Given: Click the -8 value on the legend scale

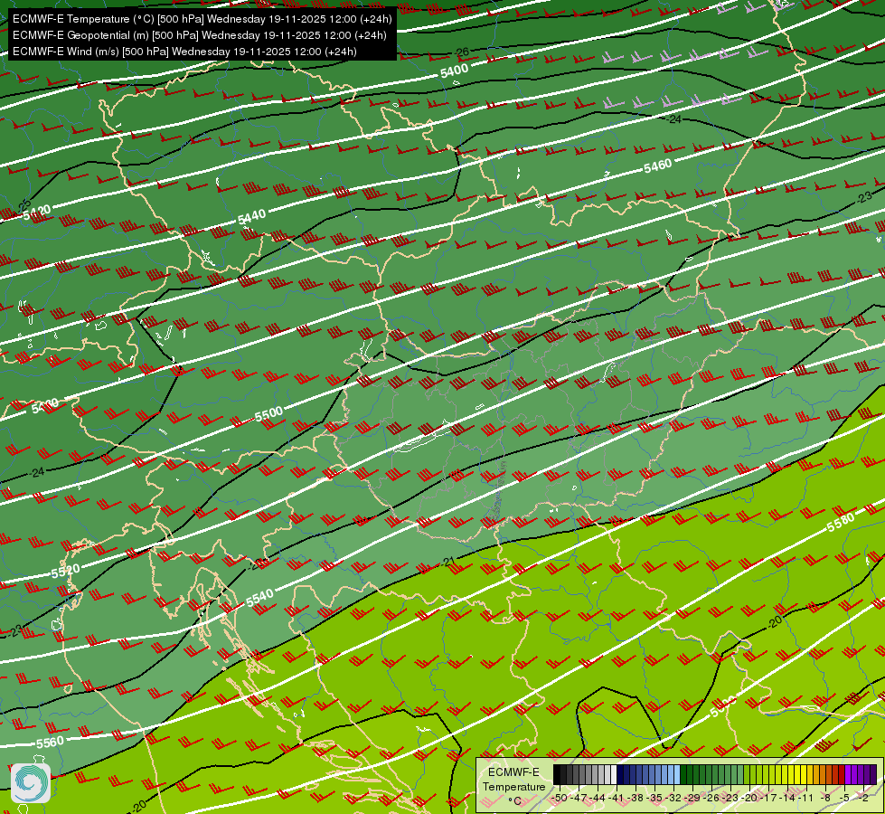Looking at the screenshot, I should [825, 798].
